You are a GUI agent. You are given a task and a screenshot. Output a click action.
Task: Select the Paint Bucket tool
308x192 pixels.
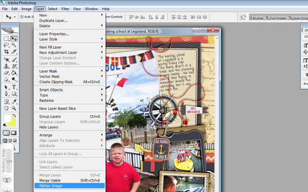click(14, 73)
